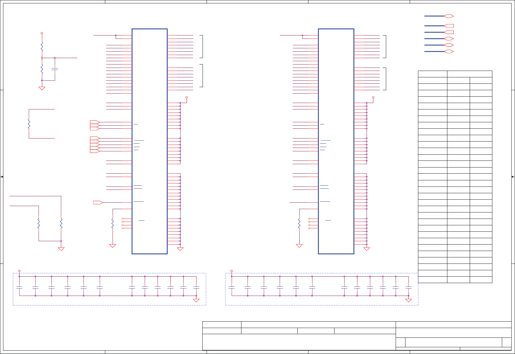Select power symbol atop the voltage divider

click(x=42, y=33)
